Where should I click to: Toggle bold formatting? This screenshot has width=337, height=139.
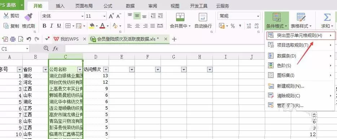coord(44,26)
